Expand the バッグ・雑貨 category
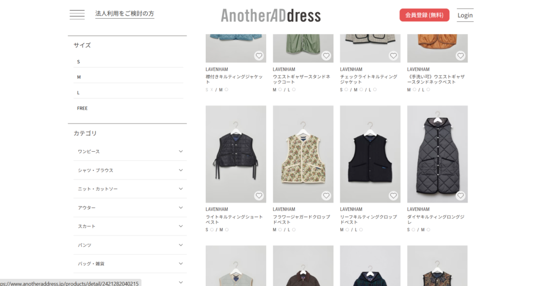The height and width of the screenshot is (286, 546). [130, 264]
